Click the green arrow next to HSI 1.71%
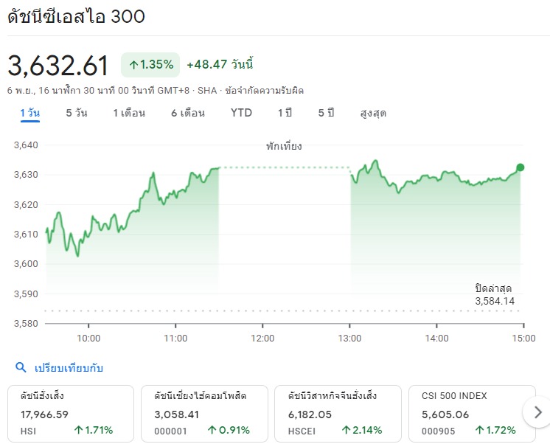550x444 pixels. click(x=79, y=430)
